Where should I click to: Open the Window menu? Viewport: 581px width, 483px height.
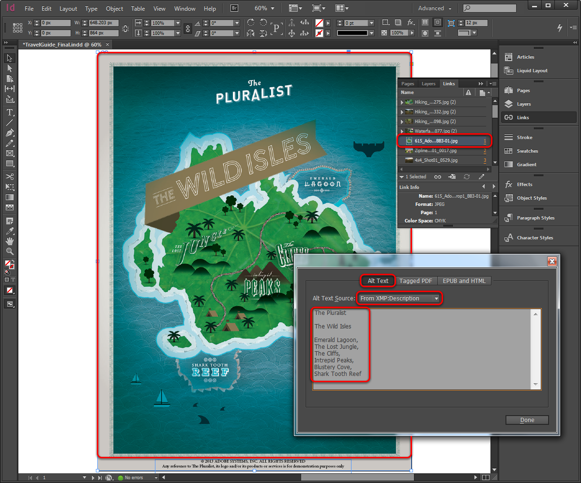click(x=184, y=8)
